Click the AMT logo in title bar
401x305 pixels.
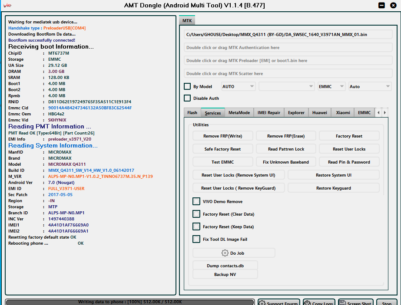(7, 5)
